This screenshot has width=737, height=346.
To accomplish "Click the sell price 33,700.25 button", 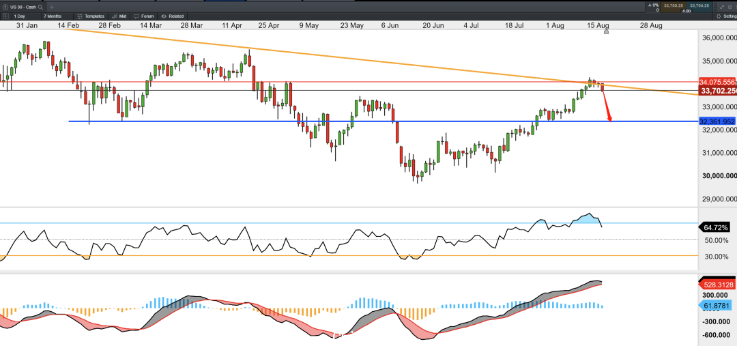I will pyautogui.click(x=673, y=7).
